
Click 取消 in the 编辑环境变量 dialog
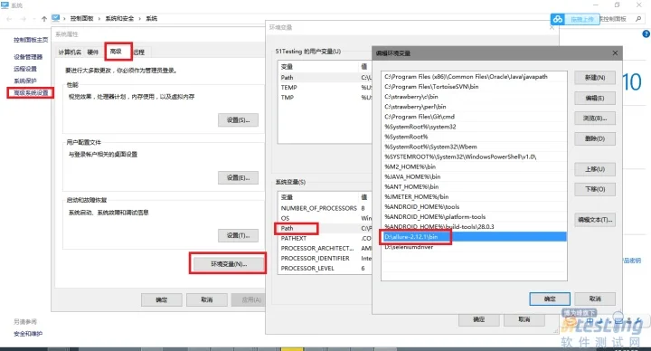595,299
